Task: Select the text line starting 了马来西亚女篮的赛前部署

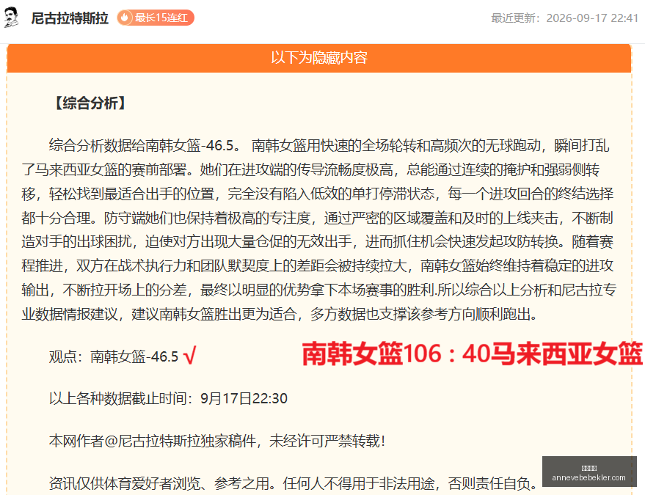Action: [310, 169]
